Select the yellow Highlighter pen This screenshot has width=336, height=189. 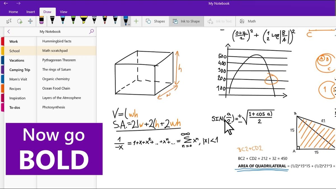coord(83,21)
